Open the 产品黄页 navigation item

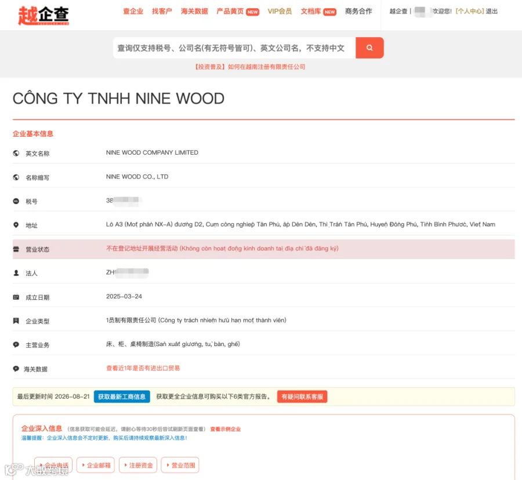click(x=230, y=12)
